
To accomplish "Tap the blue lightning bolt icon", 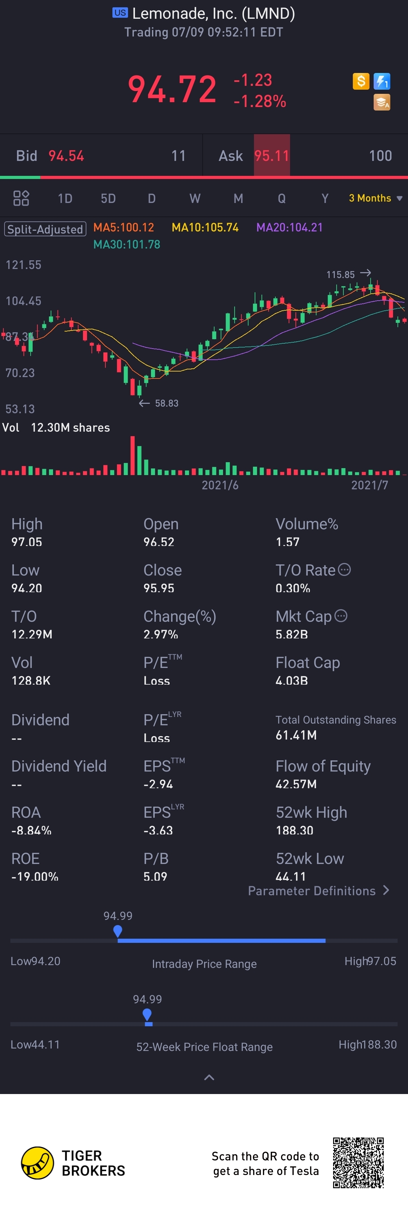I will click(382, 81).
